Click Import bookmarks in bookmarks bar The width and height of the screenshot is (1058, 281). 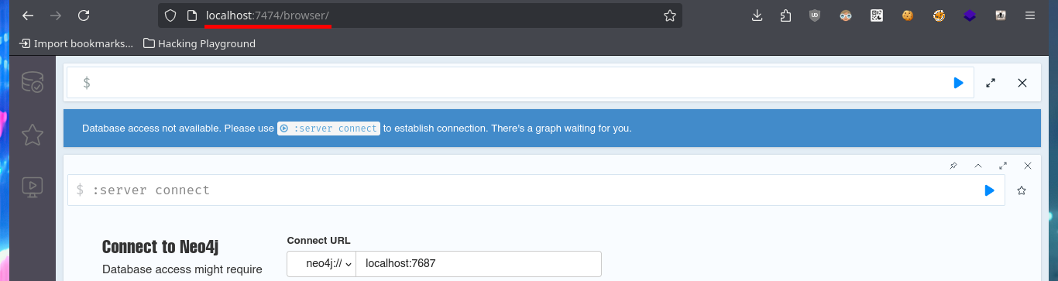(76, 44)
